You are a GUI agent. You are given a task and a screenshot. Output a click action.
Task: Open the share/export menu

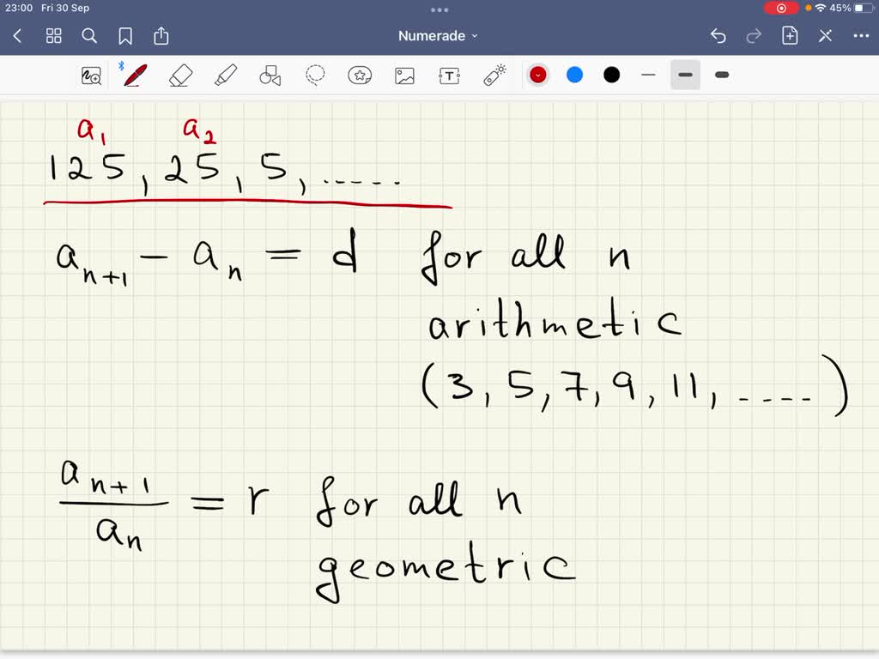(x=161, y=36)
